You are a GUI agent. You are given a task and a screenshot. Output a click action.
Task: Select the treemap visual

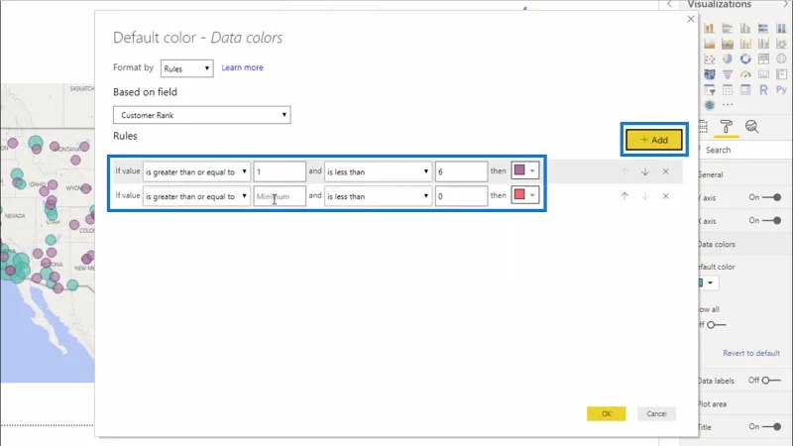763,59
